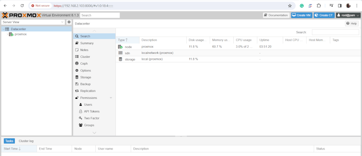Image resolution: width=362 pixels, height=156 pixels.
Task: Sort by the CPU usage column header
Action: point(245,40)
